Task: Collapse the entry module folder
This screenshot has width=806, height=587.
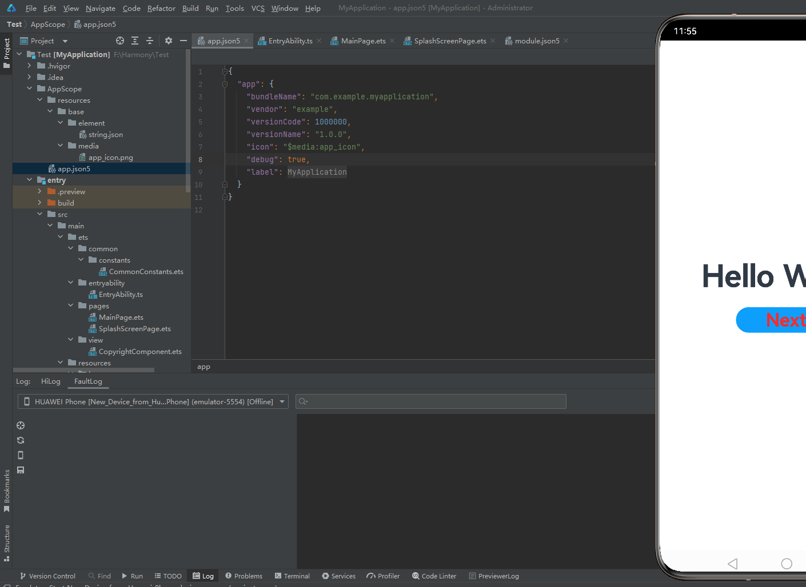Action: point(29,180)
